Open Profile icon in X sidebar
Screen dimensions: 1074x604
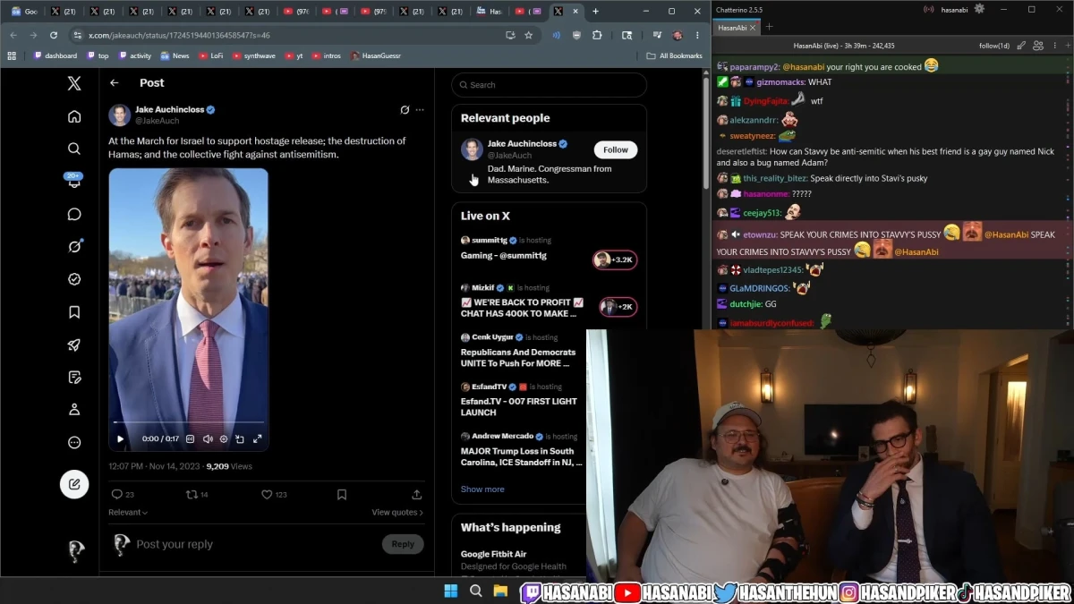[74, 410]
